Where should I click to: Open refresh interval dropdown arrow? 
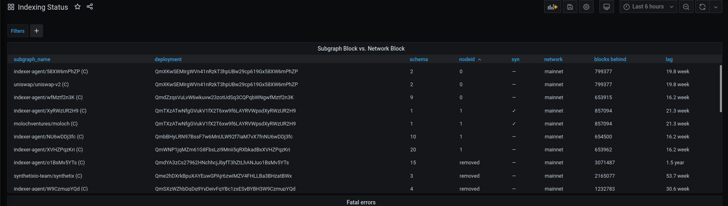pyautogui.click(x=716, y=7)
